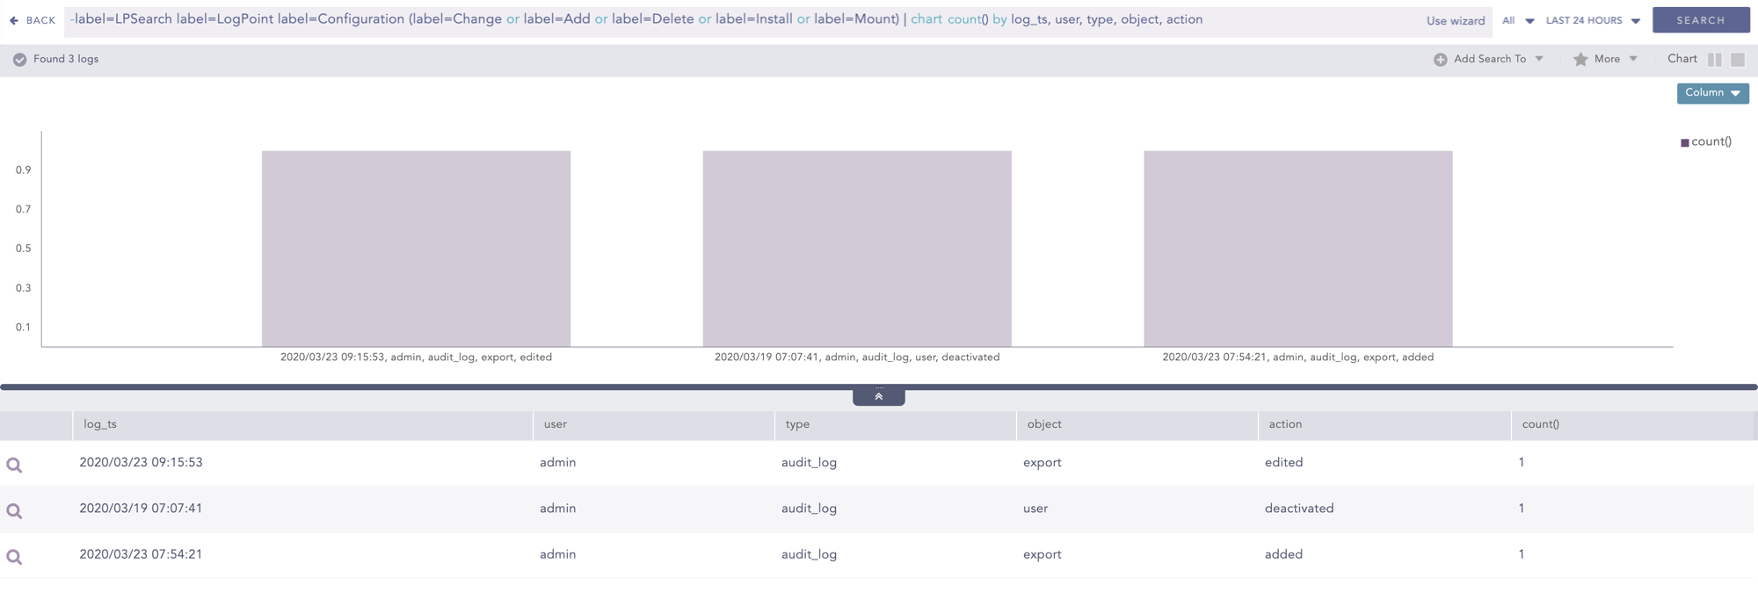Switch to single pane chart layout
The image size is (1758, 592).
(1738, 60)
